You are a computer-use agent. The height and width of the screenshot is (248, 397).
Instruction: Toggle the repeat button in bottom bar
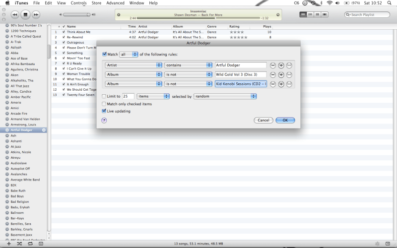[30, 244]
